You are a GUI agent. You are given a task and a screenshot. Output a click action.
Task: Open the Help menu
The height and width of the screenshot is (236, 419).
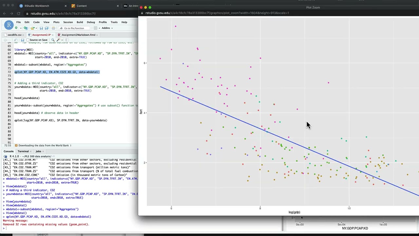pos(124,22)
